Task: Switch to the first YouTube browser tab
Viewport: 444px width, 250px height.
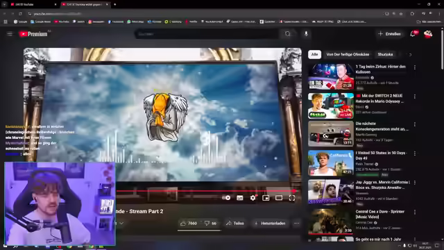Action: (x=33, y=5)
